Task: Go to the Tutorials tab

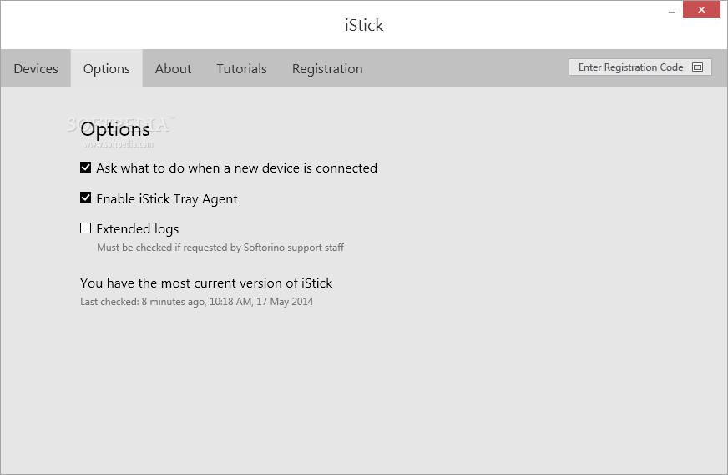Action: 241,68
